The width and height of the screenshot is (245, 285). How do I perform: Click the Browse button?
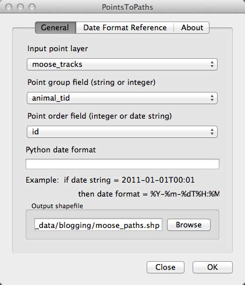click(x=189, y=225)
